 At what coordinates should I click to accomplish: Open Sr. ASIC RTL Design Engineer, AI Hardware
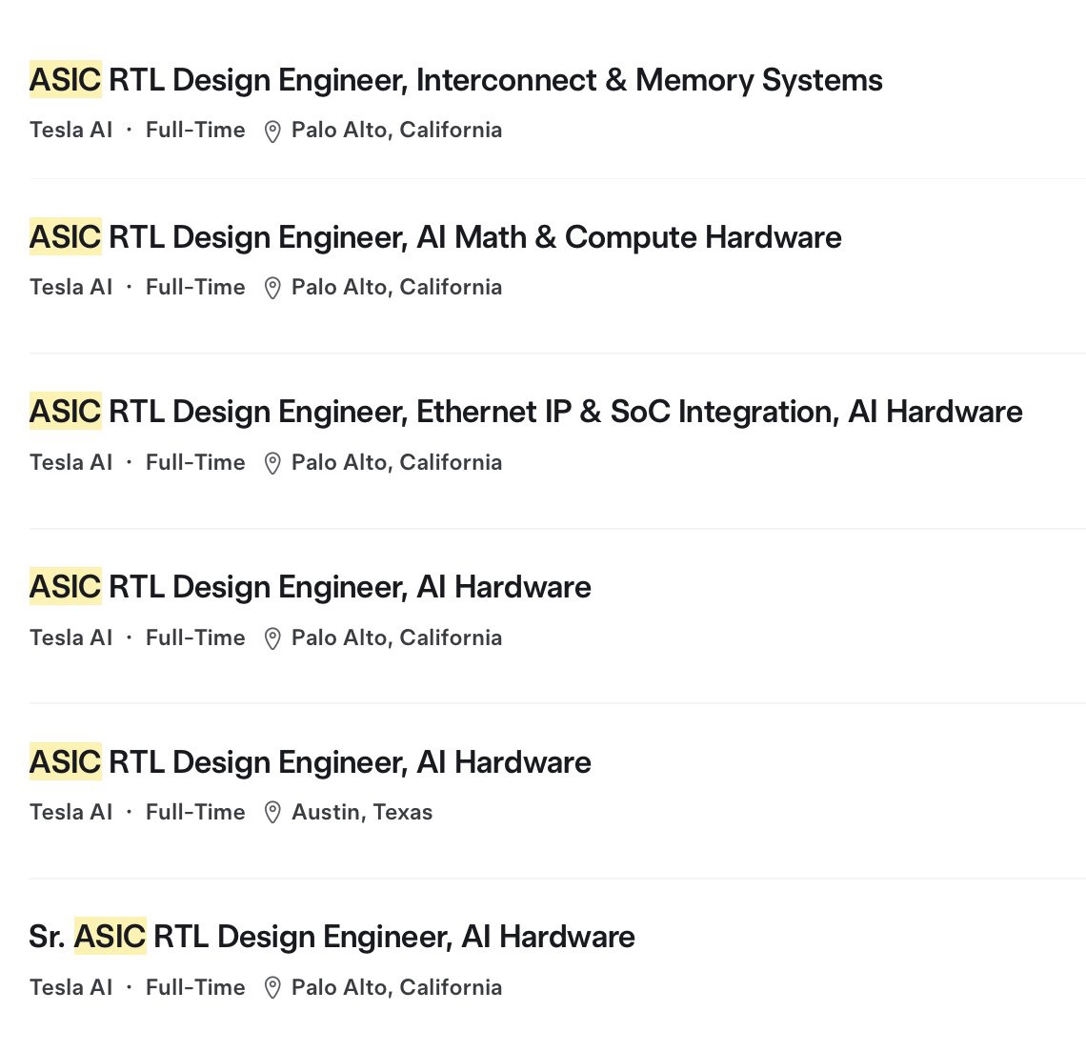point(332,937)
